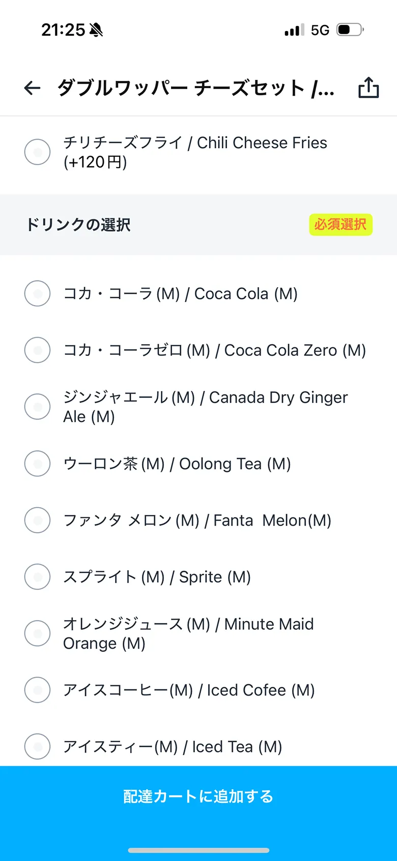Image resolution: width=397 pixels, height=861 pixels.
Task: Select Fanta Melon (M) drink
Action: pyautogui.click(x=38, y=520)
